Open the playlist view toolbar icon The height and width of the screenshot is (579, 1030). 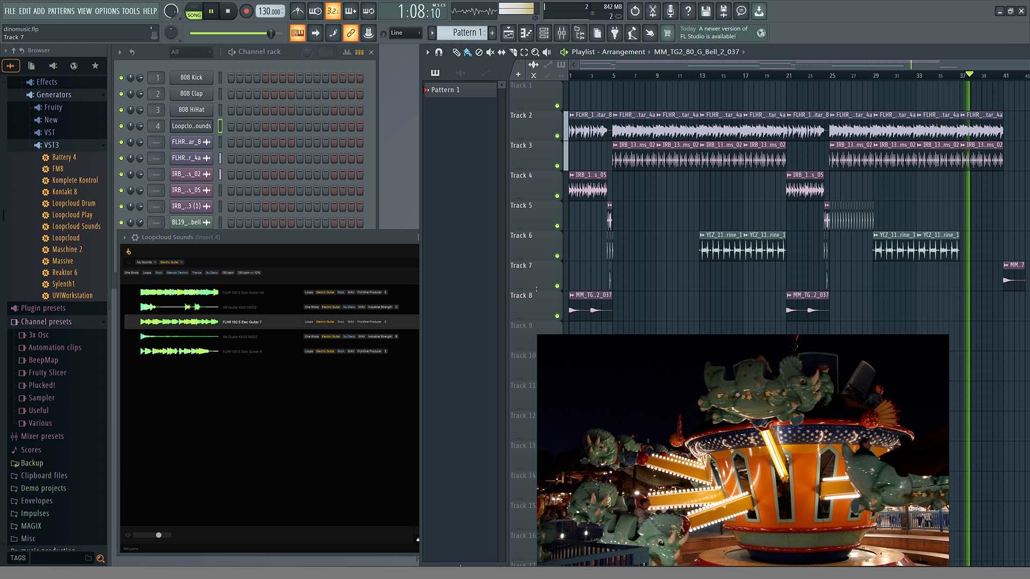509,33
